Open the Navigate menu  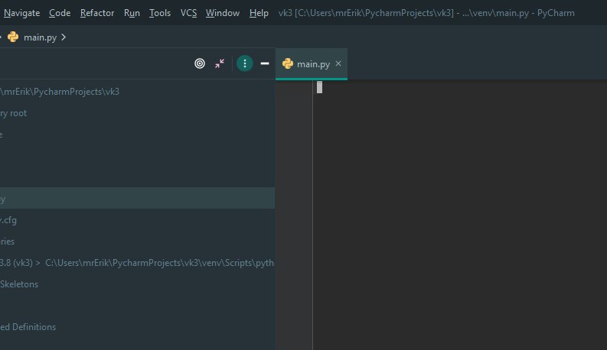pyautogui.click(x=21, y=13)
